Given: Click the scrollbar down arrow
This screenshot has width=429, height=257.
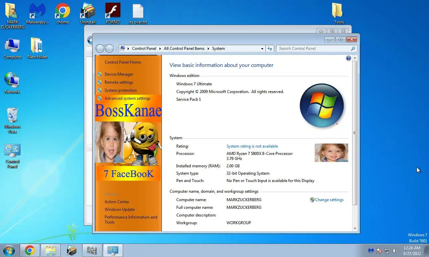Looking at the screenshot, I should point(355,229).
